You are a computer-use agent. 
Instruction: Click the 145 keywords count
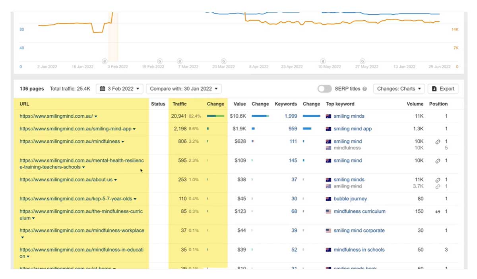click(x=293, y=161)
